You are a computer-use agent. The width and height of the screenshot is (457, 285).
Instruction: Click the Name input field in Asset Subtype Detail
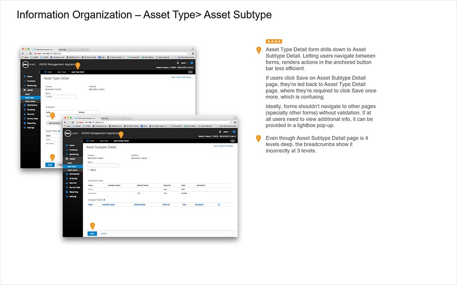tap(103, 165)
